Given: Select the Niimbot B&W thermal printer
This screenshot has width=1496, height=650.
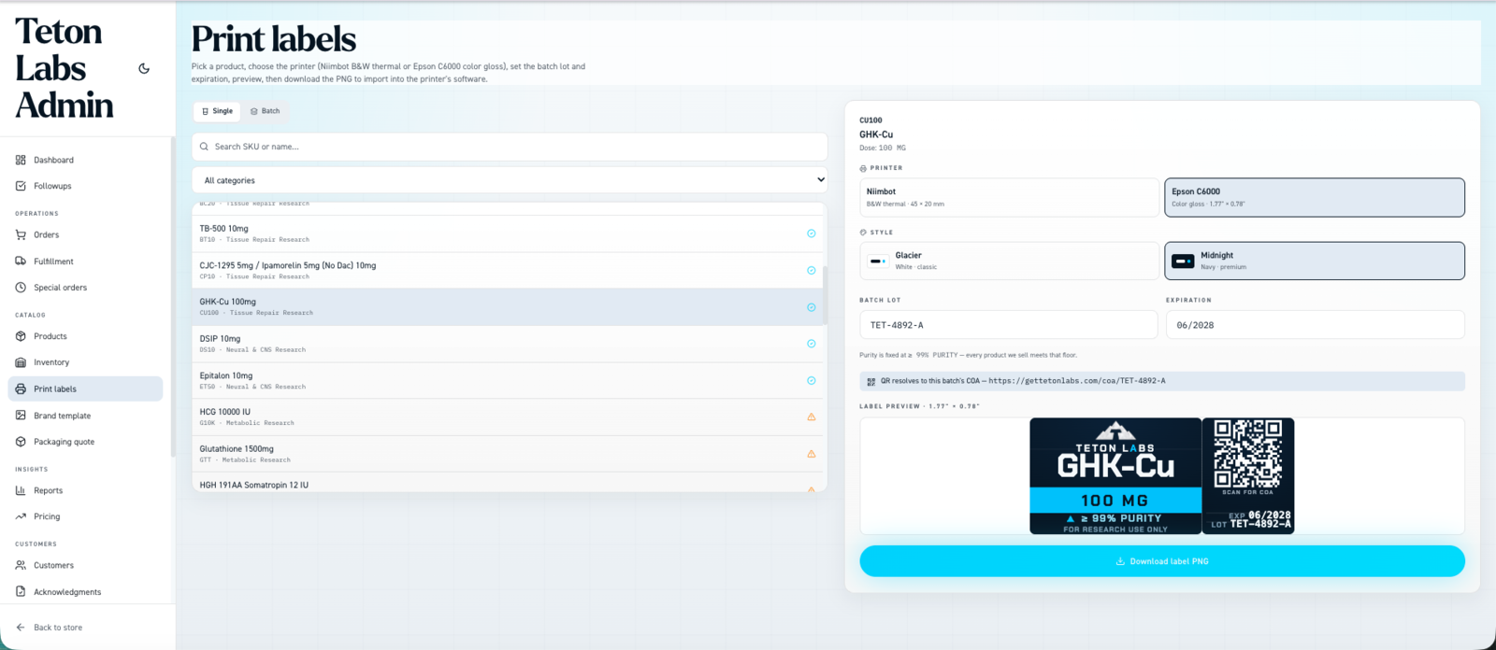Looking at the screenshot, I should coord(1009,197).
